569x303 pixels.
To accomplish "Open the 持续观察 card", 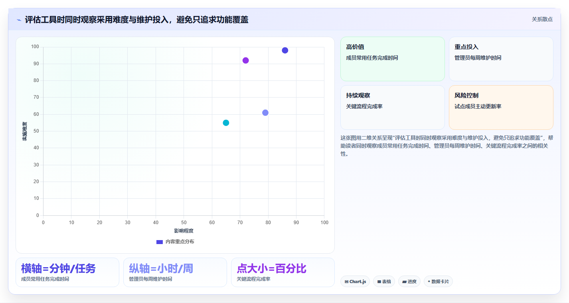I will click(392, 108).
